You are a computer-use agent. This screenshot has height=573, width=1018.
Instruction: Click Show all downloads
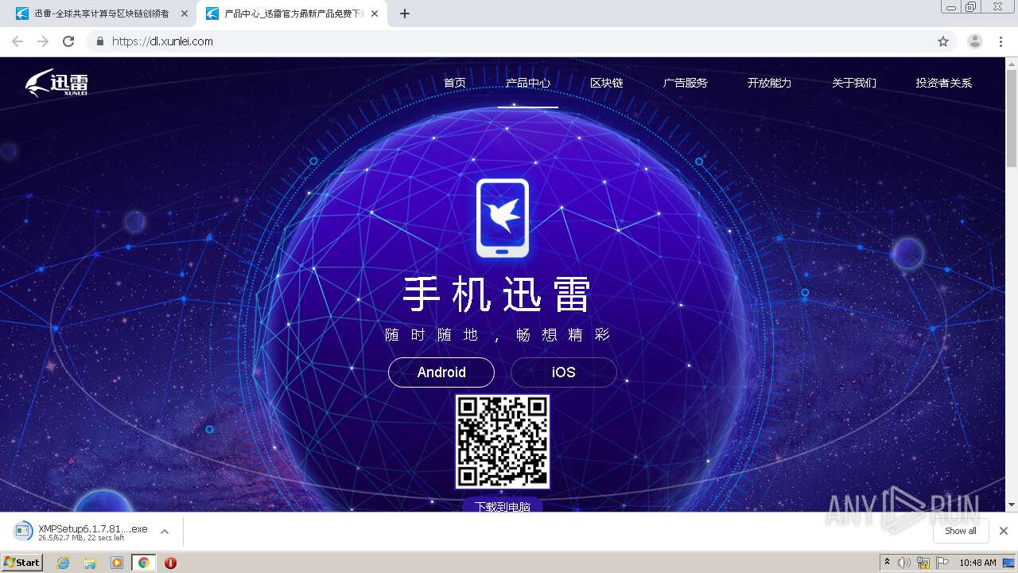pos(960,531)
